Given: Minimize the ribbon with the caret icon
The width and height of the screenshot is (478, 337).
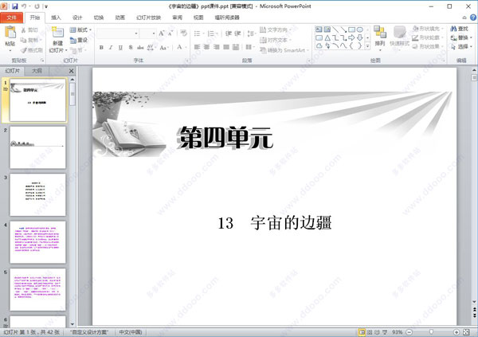Looking at the screenshot, I should coord(464,18).
